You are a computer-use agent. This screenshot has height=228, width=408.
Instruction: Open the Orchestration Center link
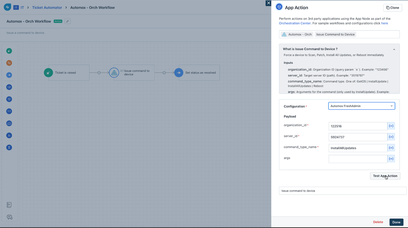tap(295, 23)
